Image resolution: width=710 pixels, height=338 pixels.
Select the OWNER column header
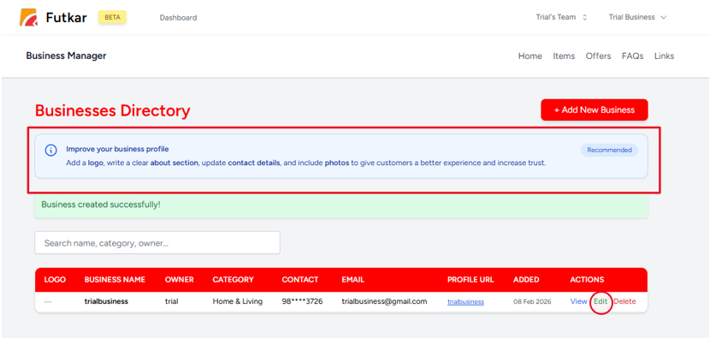(x=180, y=280)
